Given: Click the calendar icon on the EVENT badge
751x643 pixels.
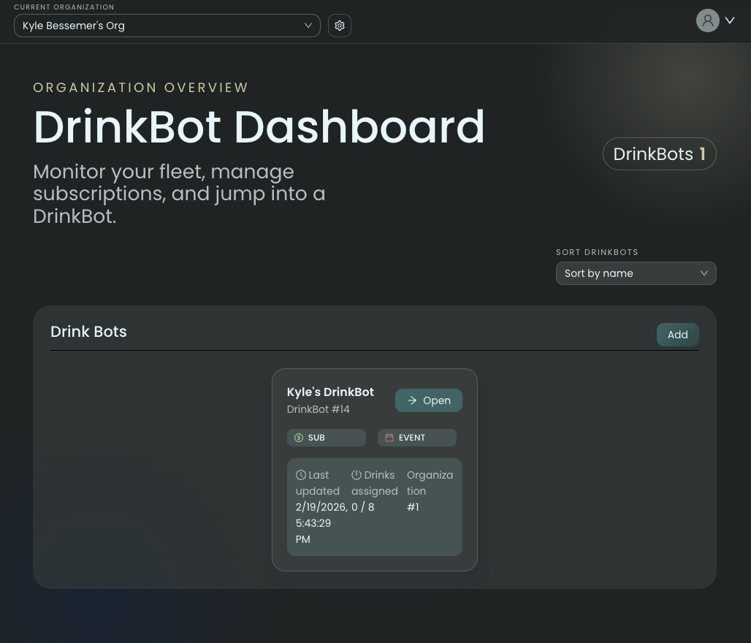Looking at the screenshot, I should point(389,437).
